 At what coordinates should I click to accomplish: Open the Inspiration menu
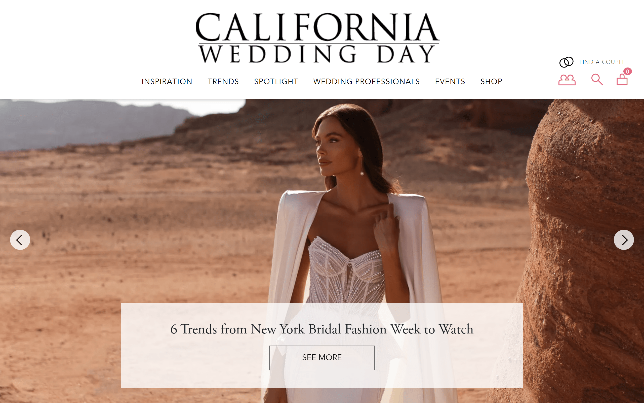pos(167,81)
